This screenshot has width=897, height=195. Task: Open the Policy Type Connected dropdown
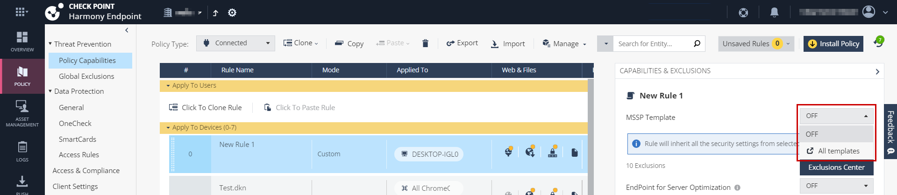[235, 43]
